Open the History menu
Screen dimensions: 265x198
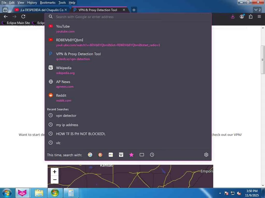[x=32, y=3]
